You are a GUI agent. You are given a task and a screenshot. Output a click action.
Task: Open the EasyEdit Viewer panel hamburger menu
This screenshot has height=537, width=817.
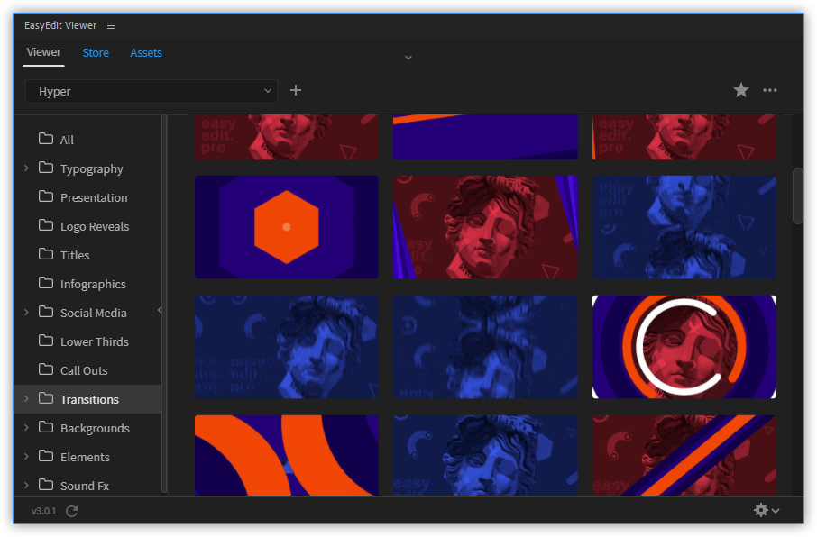(x=110, y=25)
